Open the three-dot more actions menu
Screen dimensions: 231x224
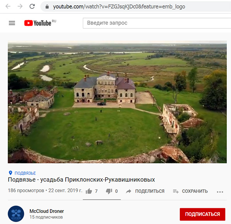tap(220, 192)
